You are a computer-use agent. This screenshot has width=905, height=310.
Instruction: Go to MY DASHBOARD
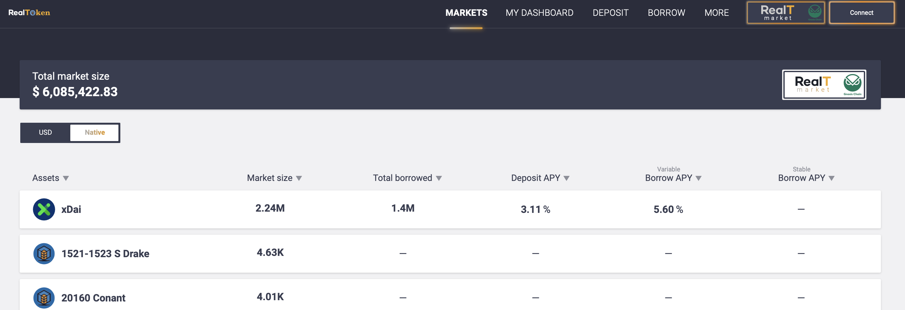coord(539,13)
